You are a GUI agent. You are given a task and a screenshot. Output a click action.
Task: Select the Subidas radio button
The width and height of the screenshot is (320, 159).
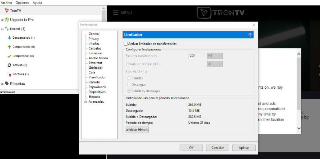click(129, 78)
